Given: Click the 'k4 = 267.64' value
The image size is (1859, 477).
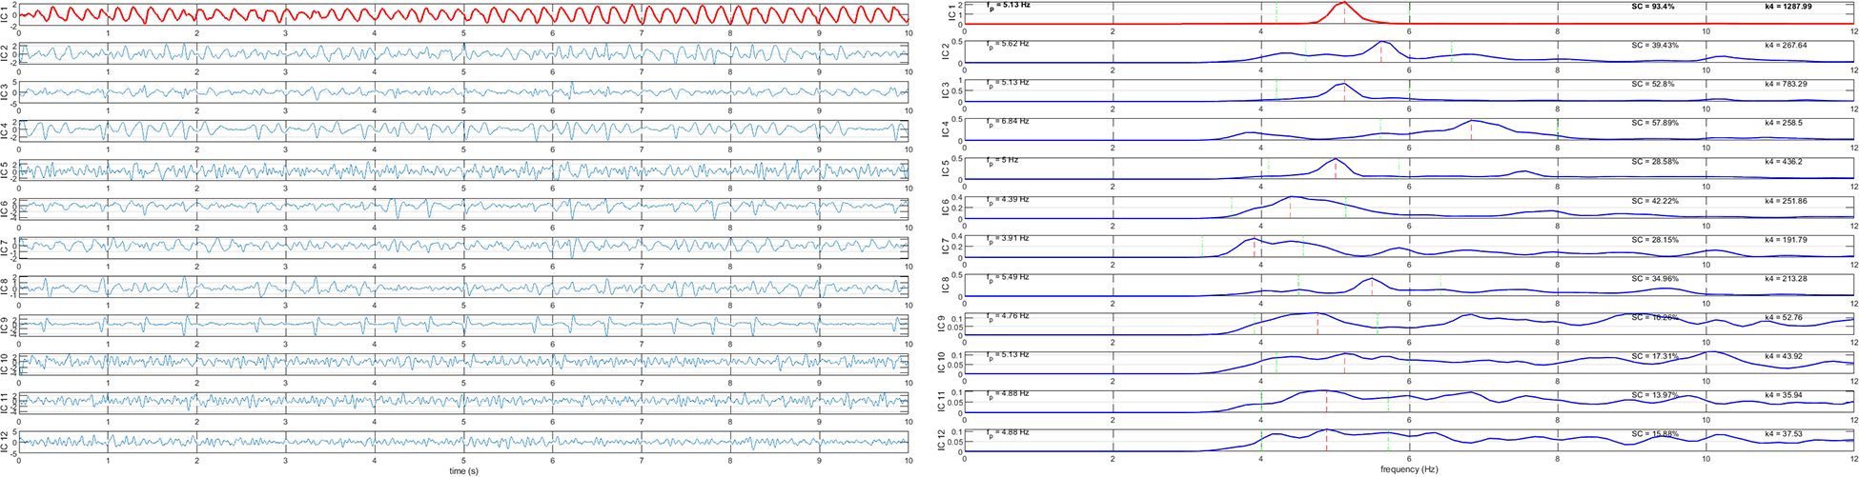Looking at the screenshot, I should 1786,45.
